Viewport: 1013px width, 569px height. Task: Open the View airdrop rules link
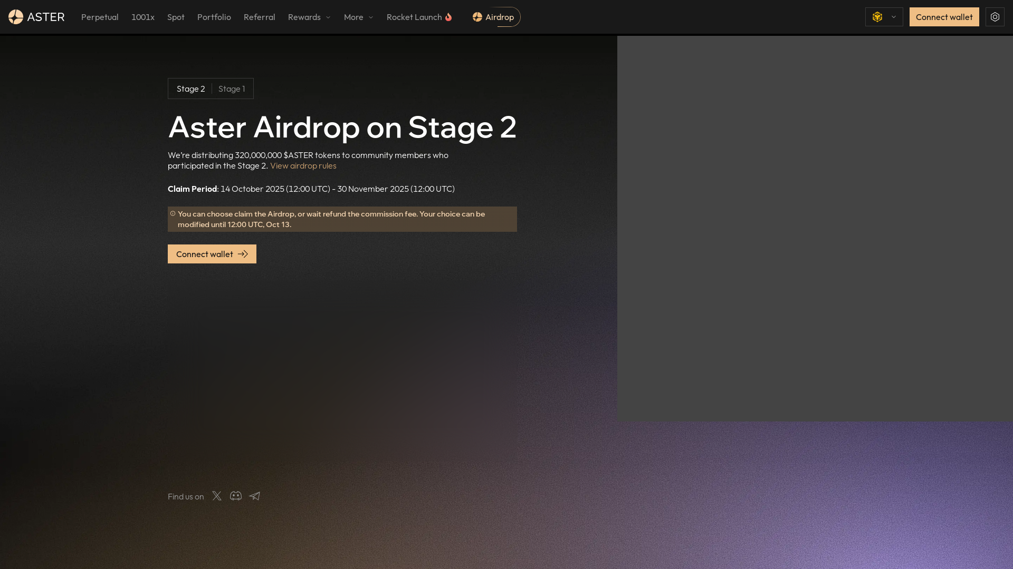pos(303,165)
